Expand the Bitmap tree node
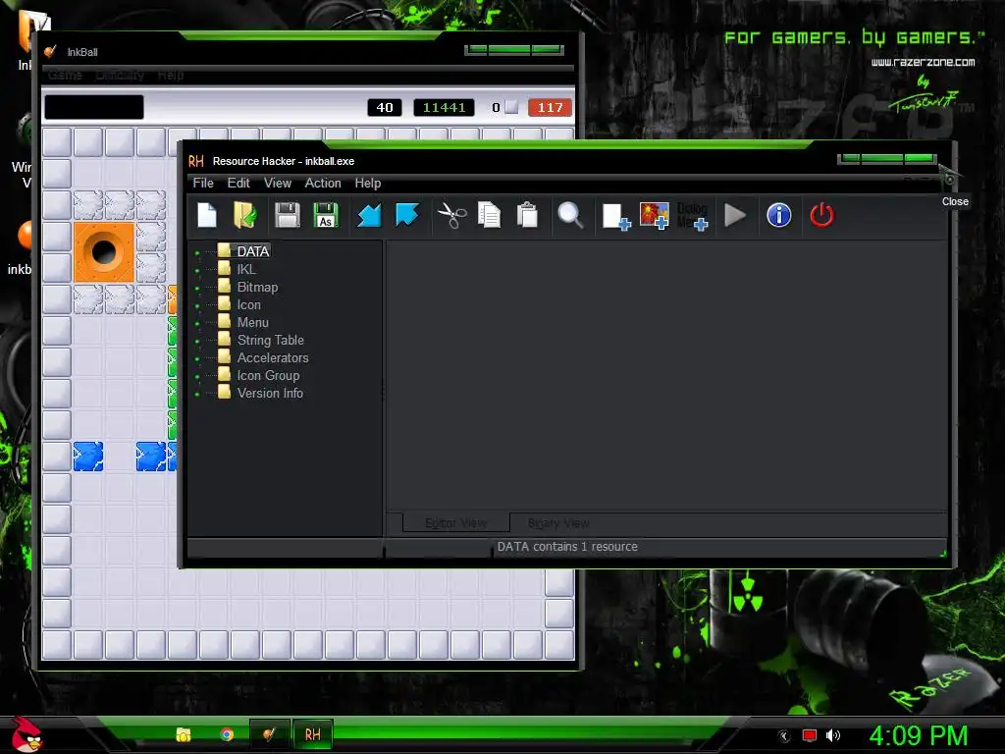Image resolution: width=1005 pixels, height=754 pixels. 197,288
